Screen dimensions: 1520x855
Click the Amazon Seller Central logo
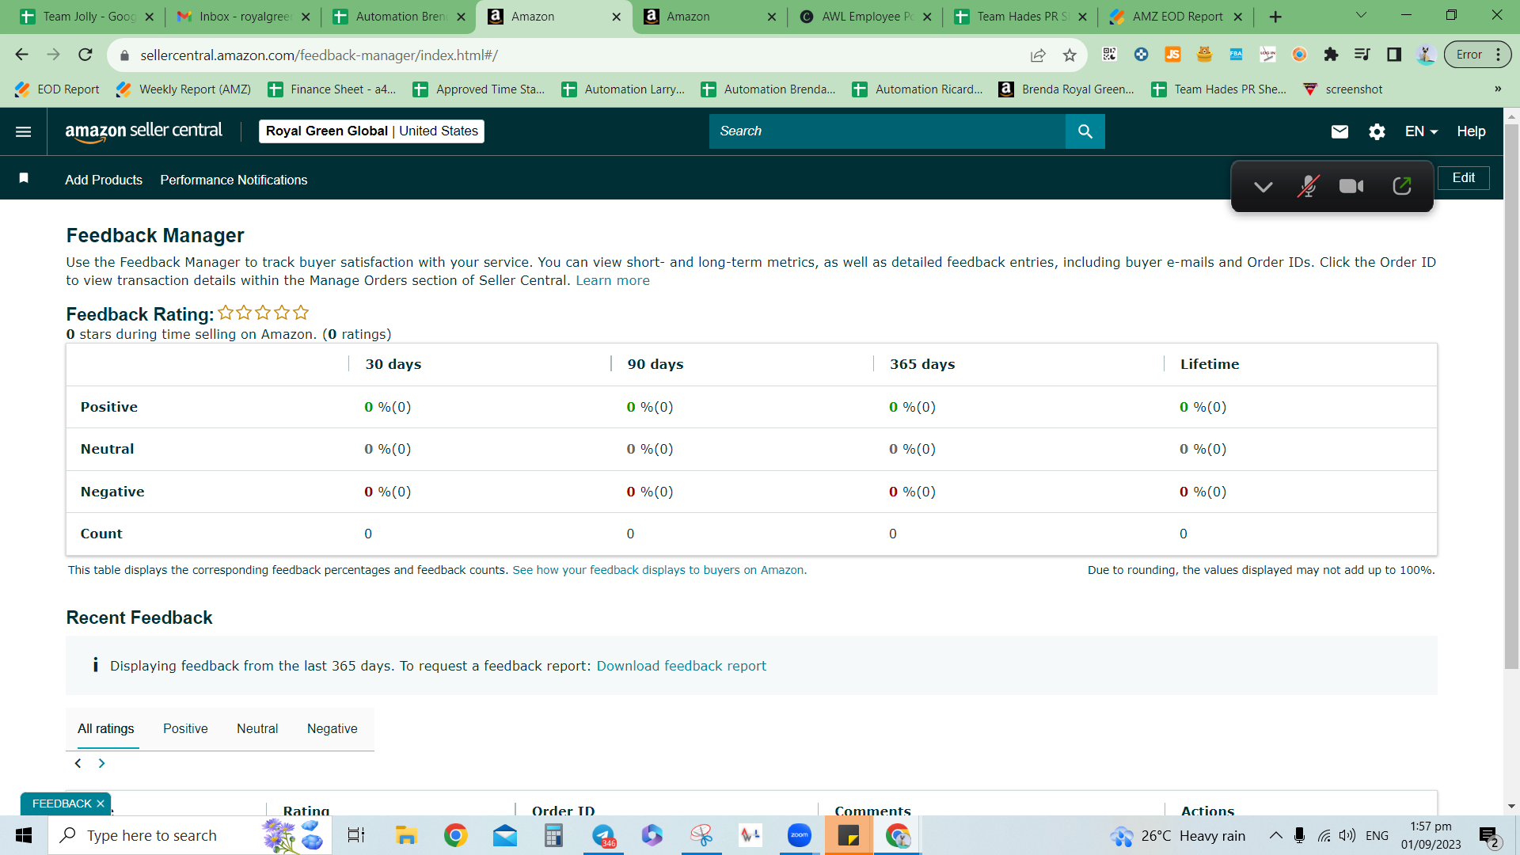coord(143,131)
